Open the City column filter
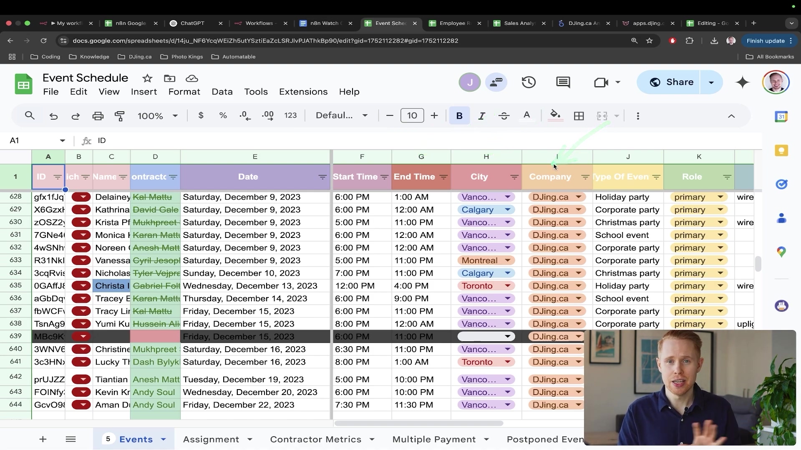Screen dimensions: 801x450 (514, 177)
